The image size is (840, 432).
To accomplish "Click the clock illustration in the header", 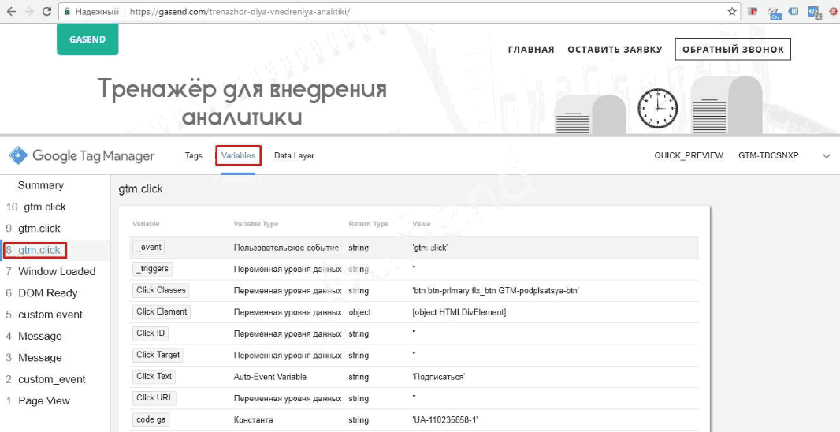I will 657,108.
